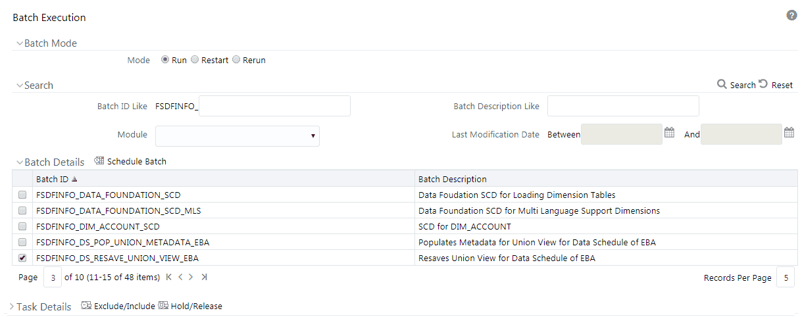Click the Hold/Release icon
This screenshot has height=317, width=802.
[x=163, y=306]
